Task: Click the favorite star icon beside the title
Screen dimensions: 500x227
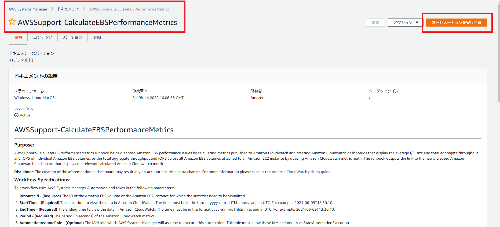Action: coord(12,22)
